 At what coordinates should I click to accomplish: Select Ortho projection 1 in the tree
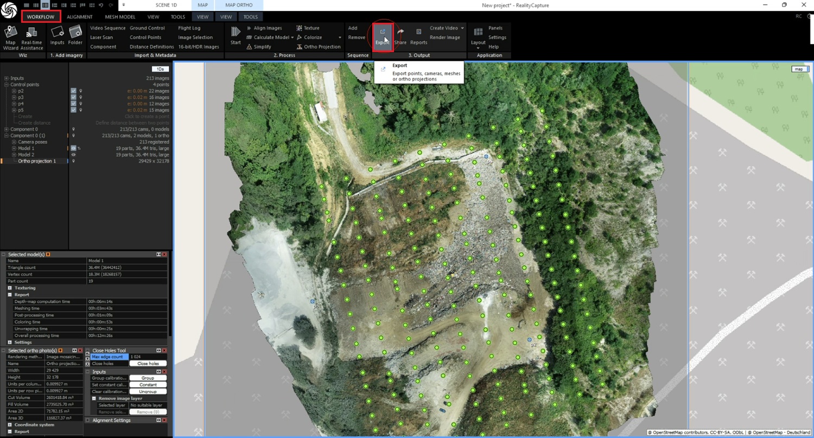coord(37,161)
